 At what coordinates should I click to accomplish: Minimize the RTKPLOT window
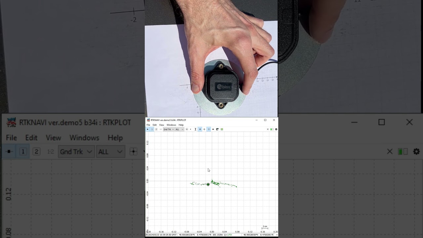tap(256, 120)
